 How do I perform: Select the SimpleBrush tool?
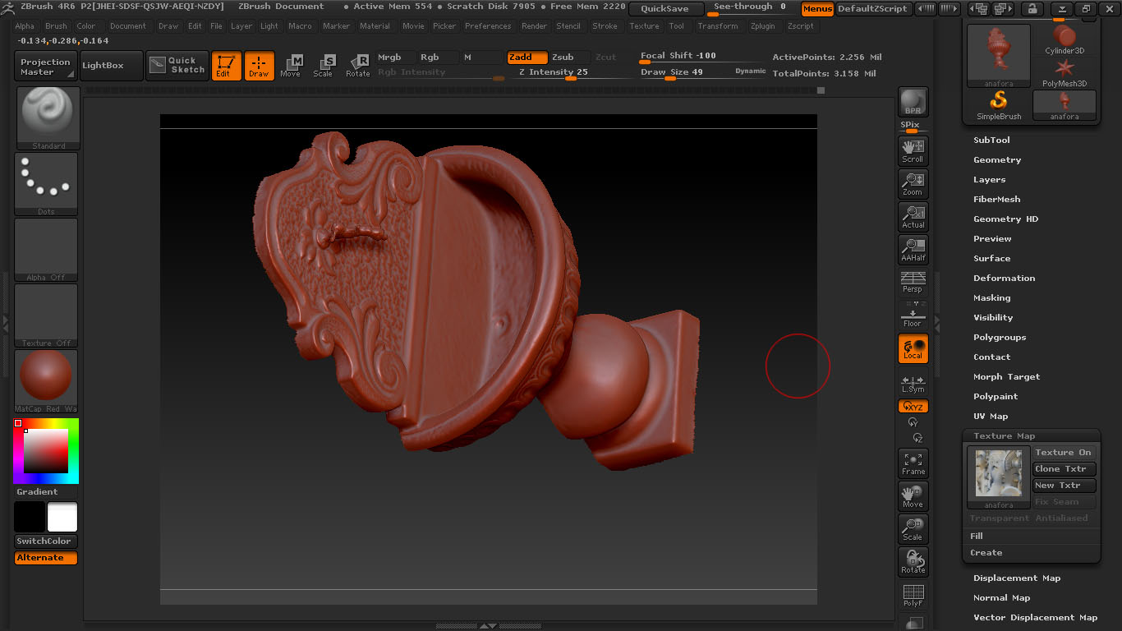pyautogui.click(x=999, y=105)
